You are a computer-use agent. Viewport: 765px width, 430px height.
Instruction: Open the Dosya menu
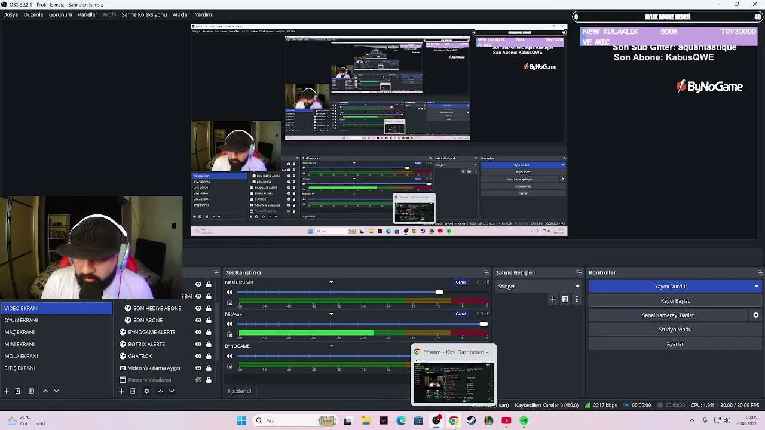coord(10,14)
